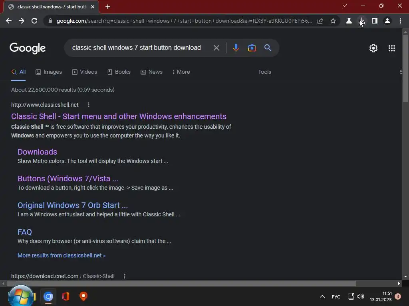Open clock and date 13.01.2023
This screenshot has width=409, height=306.
point(381,296)
